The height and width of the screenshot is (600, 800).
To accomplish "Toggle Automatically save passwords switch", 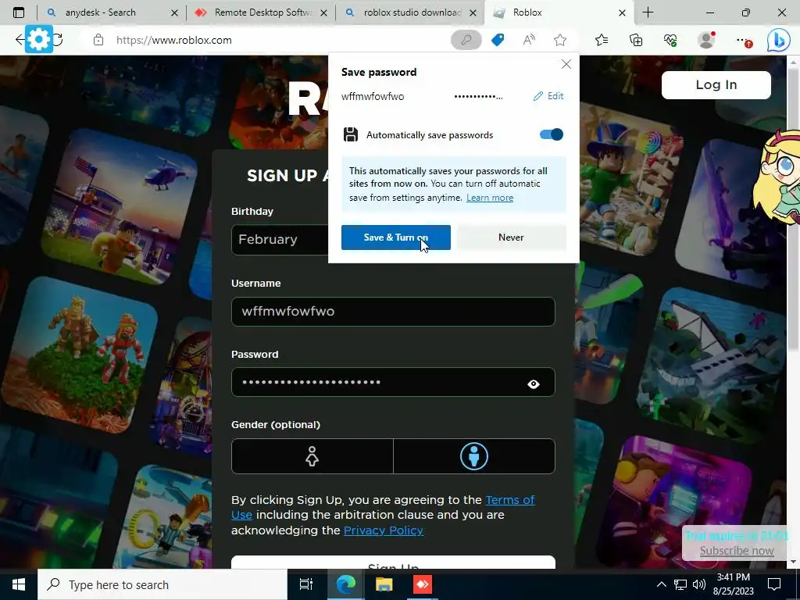I will [551, 134].
